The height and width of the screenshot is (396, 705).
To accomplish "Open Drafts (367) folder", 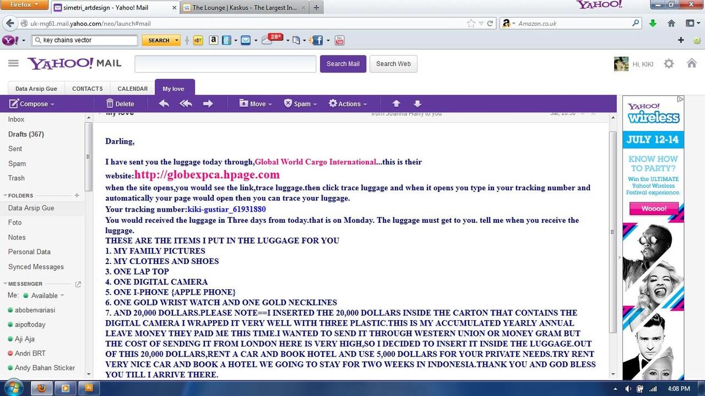I will tap(26, 134).
